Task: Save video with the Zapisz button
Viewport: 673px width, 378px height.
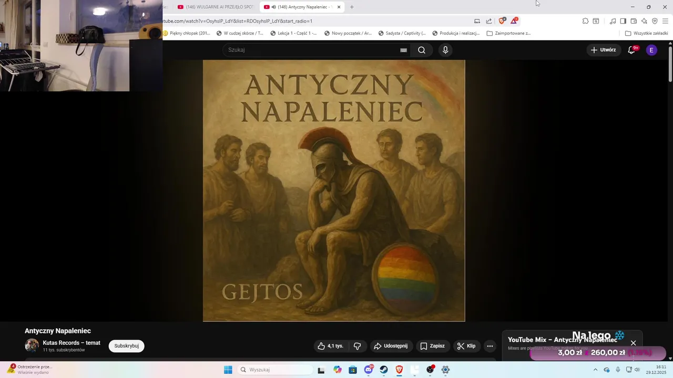Action: point(432,346)
